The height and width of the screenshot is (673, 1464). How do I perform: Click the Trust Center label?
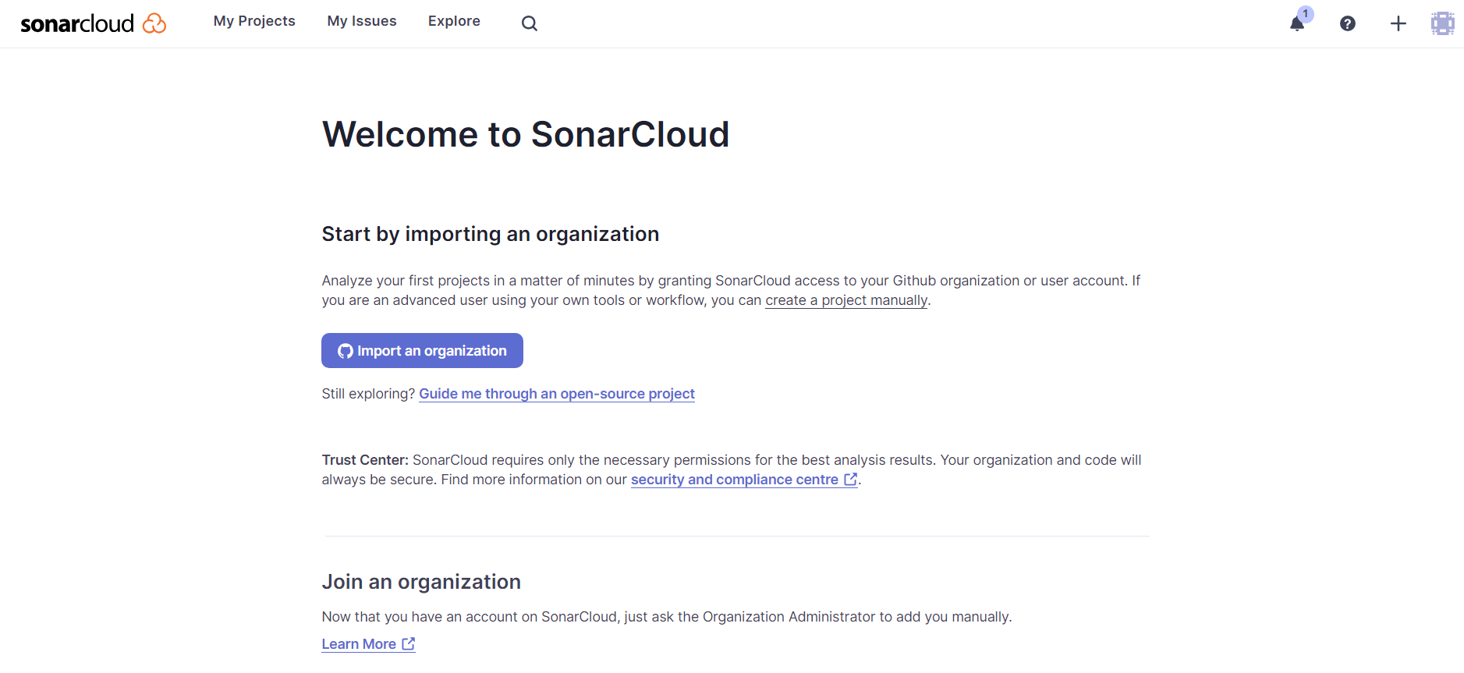pyautogui.click(x=365, y=460)
